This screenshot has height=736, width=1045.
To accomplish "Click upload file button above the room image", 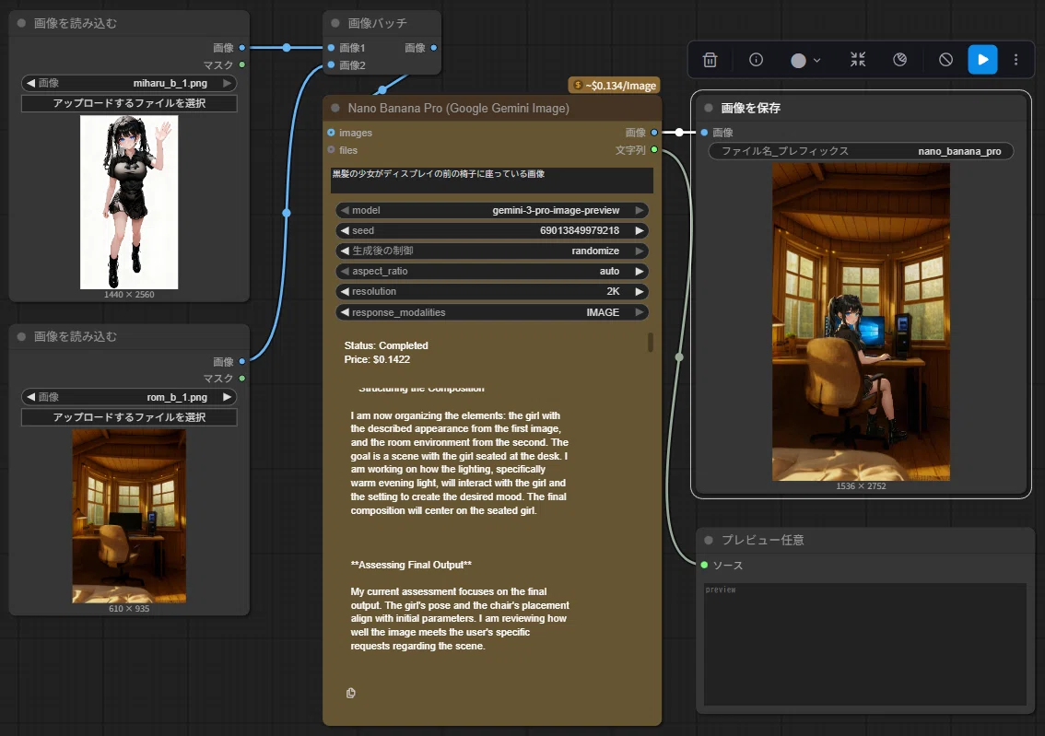I will [129, 417].
